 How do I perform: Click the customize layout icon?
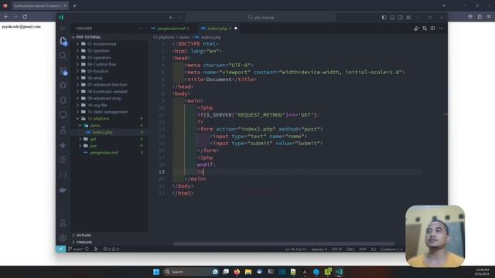[408, 17]
